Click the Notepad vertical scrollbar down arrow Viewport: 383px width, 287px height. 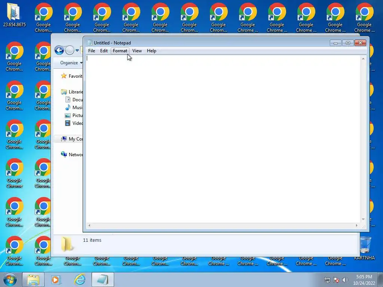(x=363, y=219)
